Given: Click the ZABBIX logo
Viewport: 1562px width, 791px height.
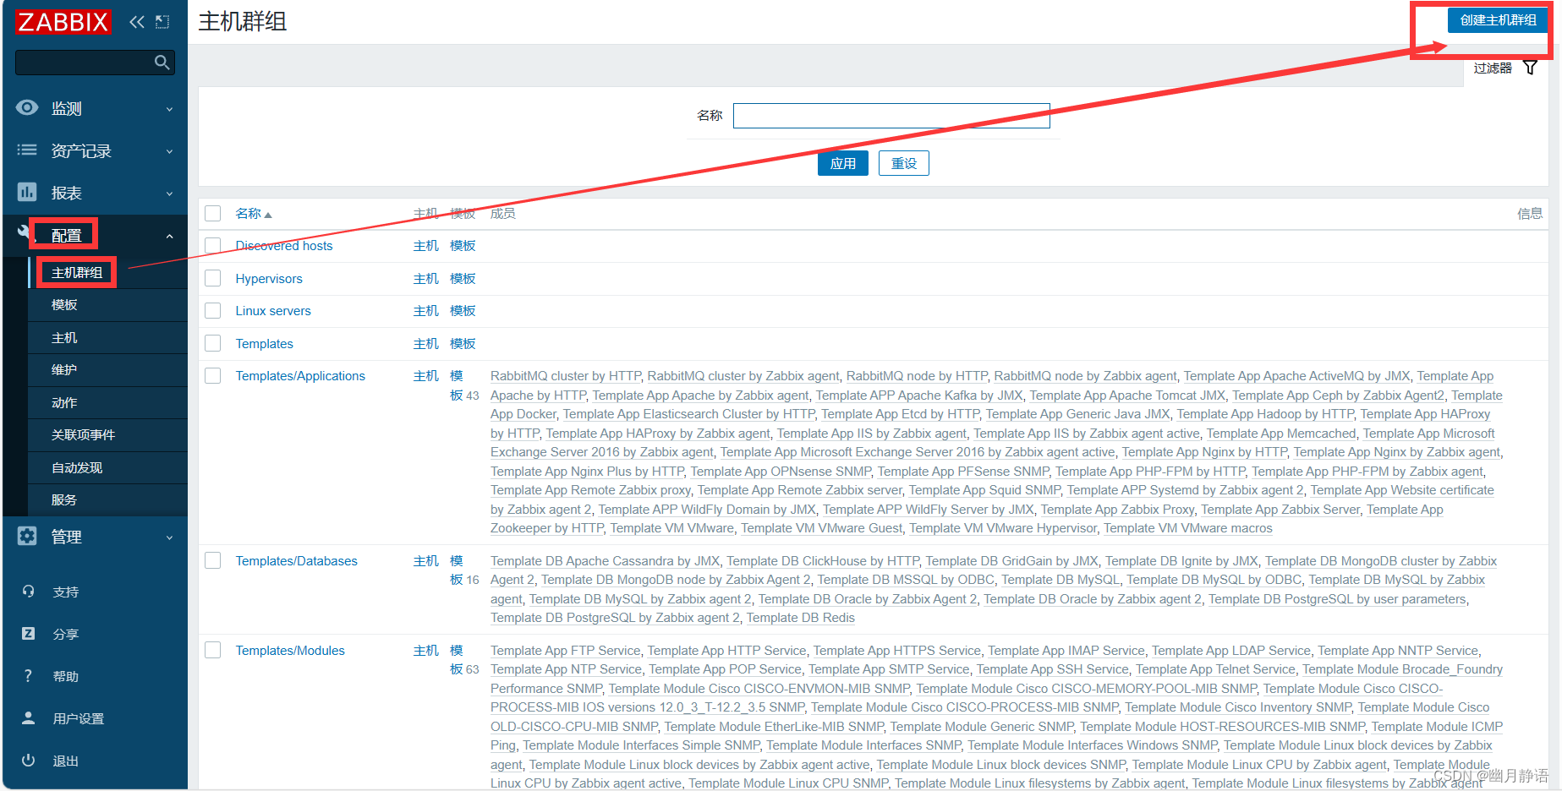Looking at the screenshot, I should click(x=63, y=22).
